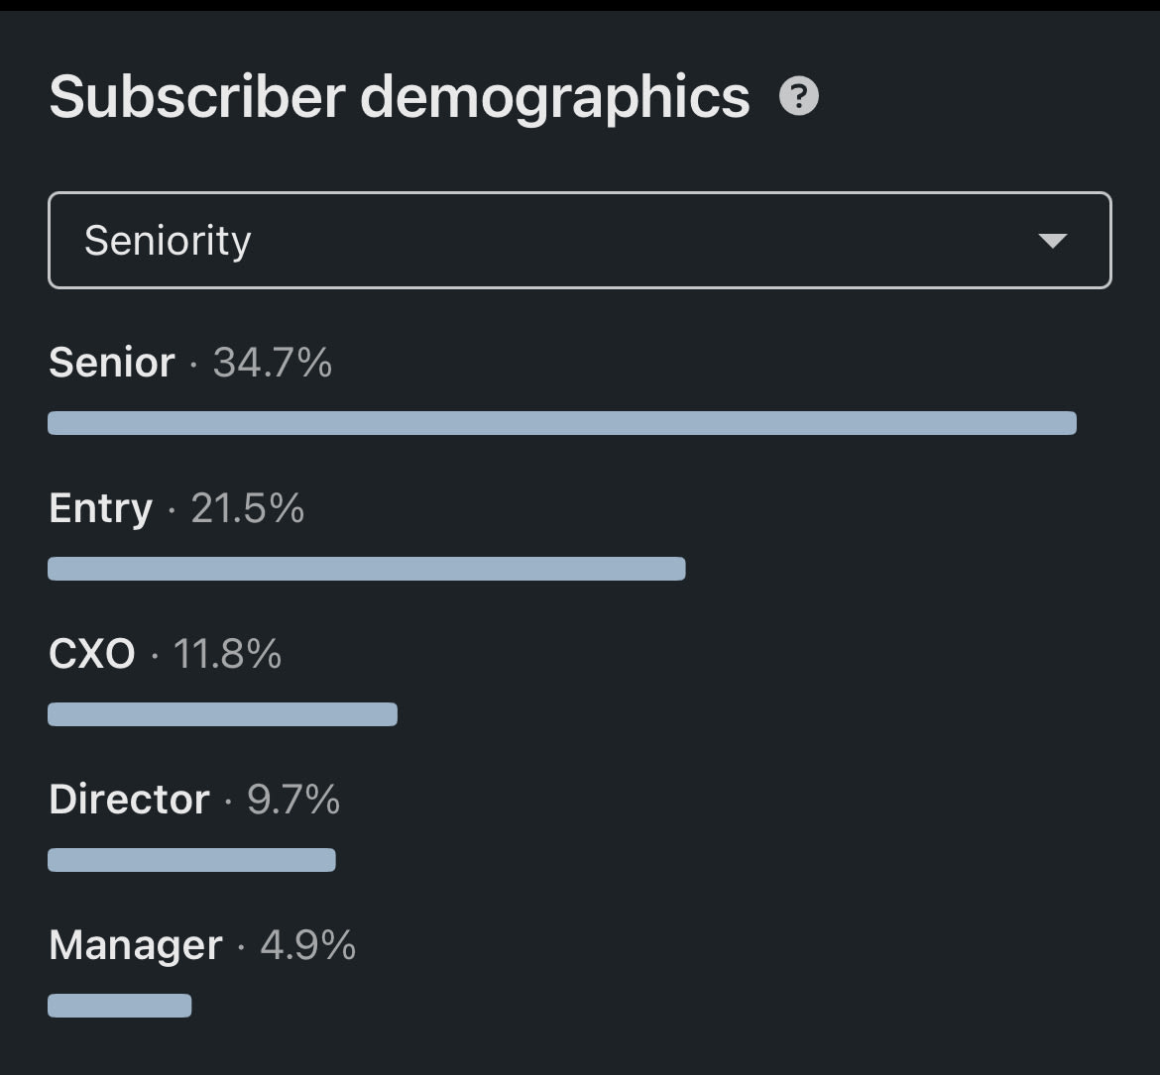Click the 11.8% value next to CXO
The height and width of the screenshot is (1075, 1160).
pos(227,654)
